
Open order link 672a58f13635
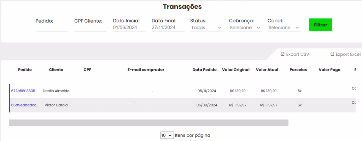[x=24, y=91]
